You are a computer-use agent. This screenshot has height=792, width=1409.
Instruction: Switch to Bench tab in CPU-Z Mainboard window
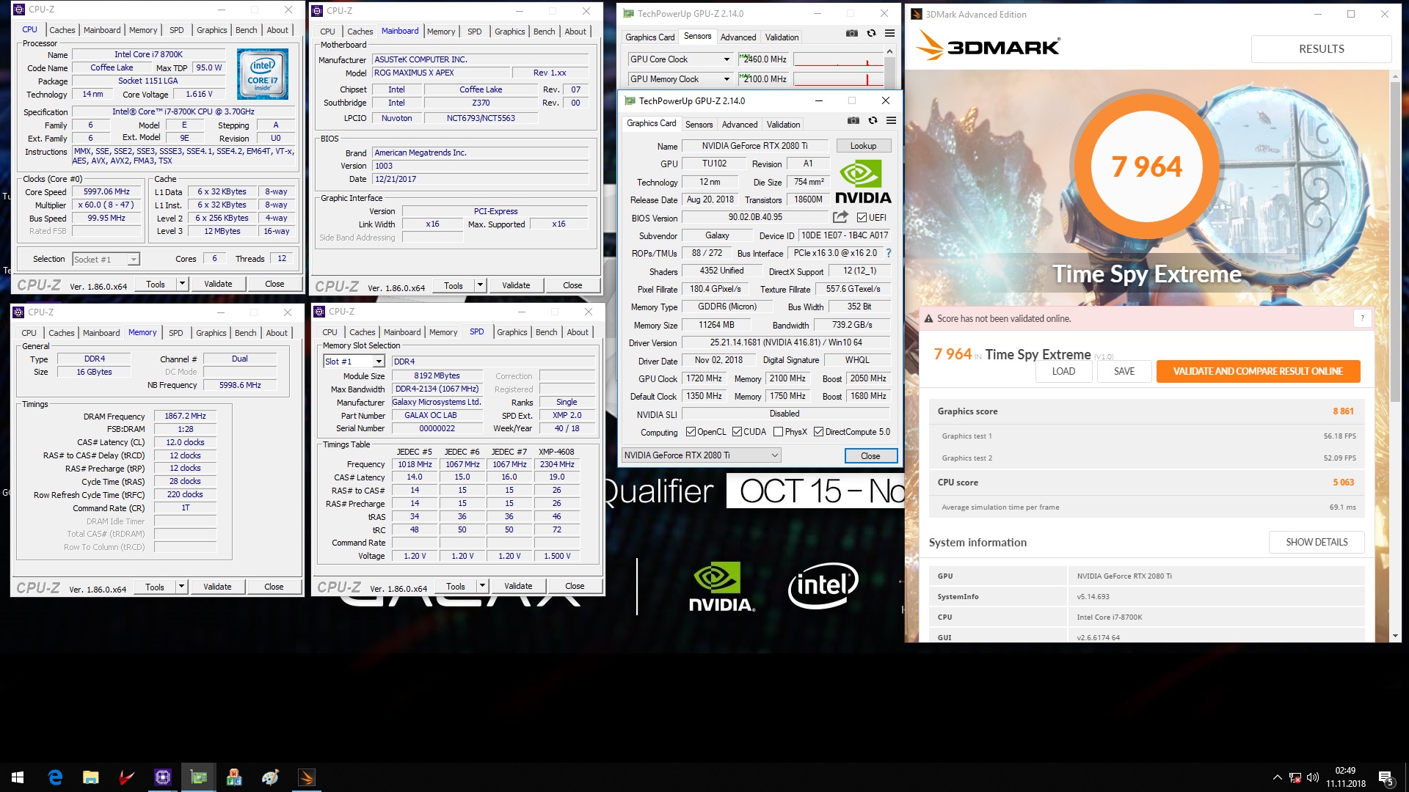tap(544, 32)
